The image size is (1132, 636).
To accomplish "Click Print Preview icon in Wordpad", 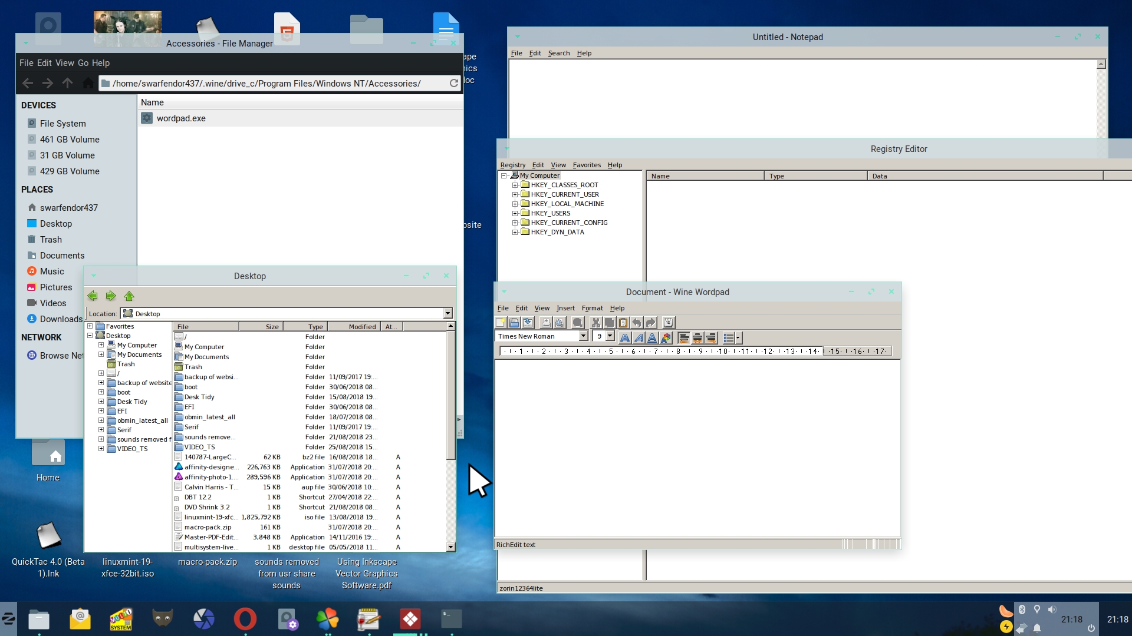I will 560,322.
